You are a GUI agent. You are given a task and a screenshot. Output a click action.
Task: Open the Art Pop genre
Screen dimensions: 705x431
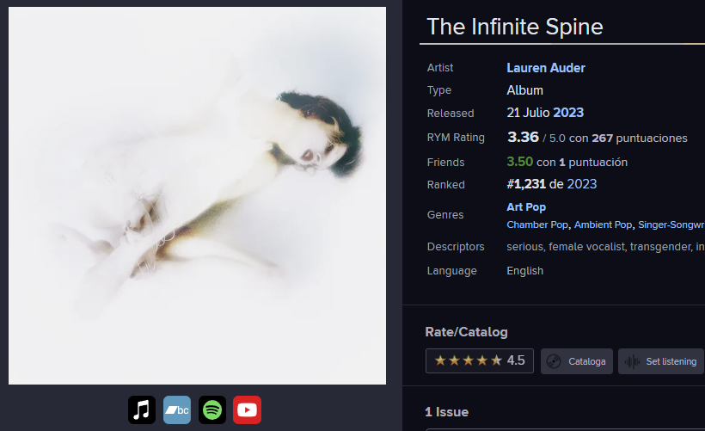click(x=526, y=207)
